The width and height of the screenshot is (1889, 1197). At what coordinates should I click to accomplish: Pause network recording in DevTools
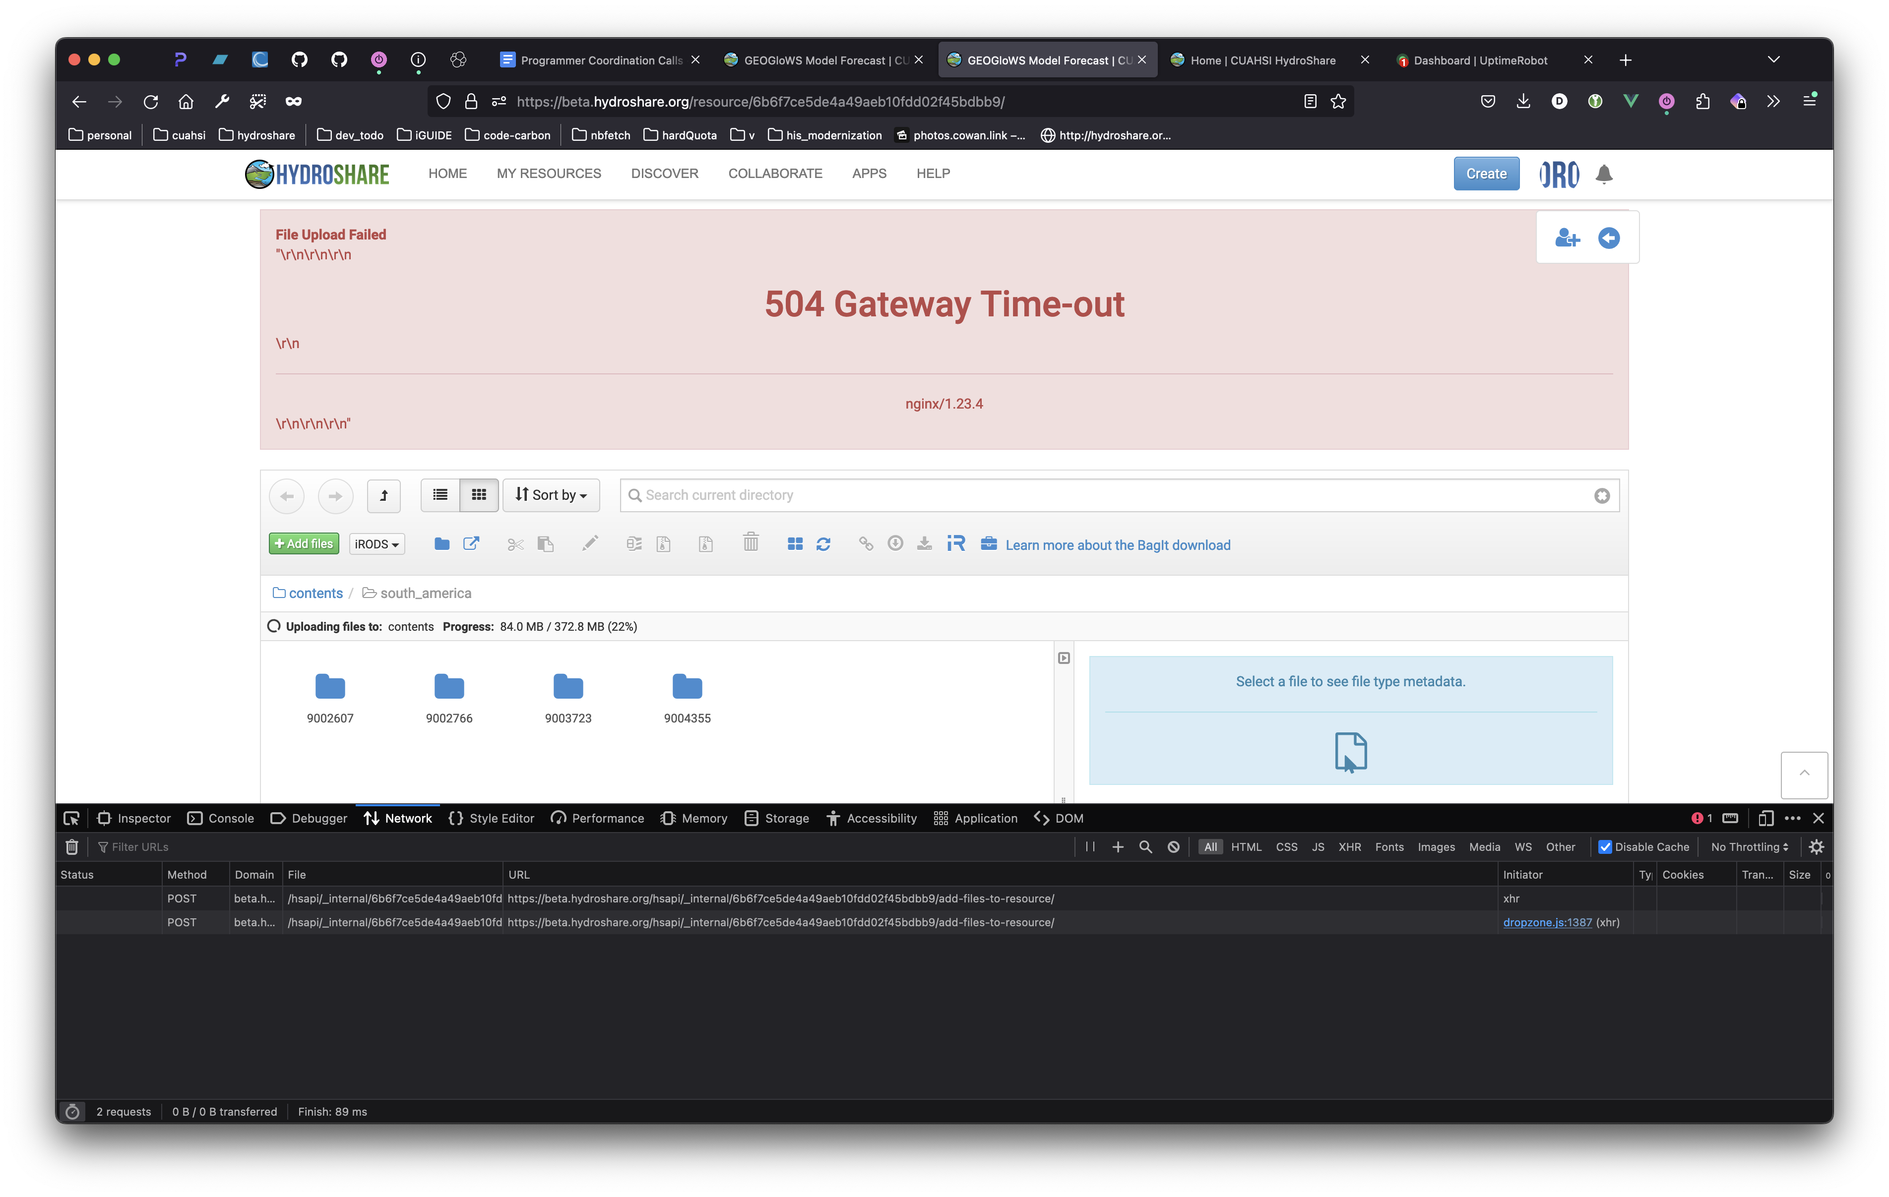click(x=1090, y=846)
